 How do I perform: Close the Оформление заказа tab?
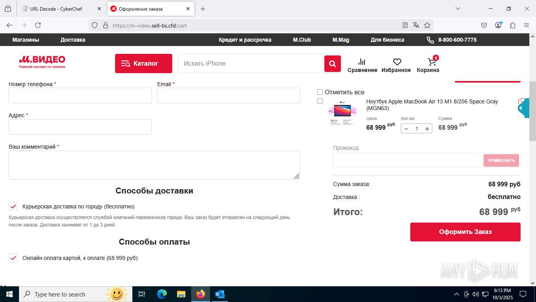pyautogui.click(x=188, y=9)
